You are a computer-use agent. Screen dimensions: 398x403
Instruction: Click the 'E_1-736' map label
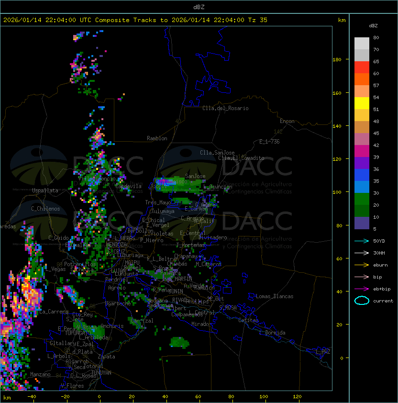tap(269, 142)
